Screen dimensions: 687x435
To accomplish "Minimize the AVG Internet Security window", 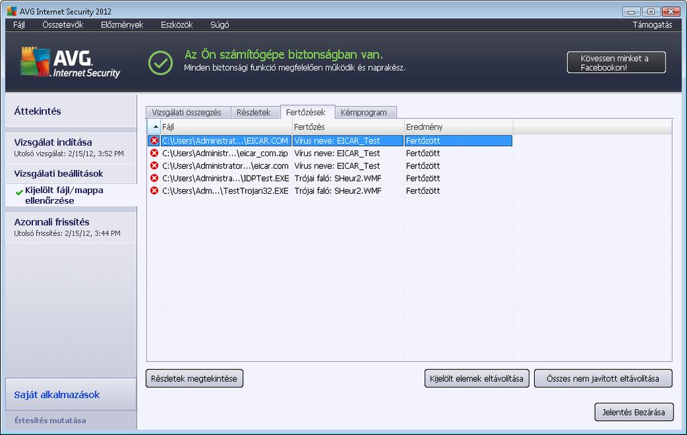I will [x=631, y=11].
